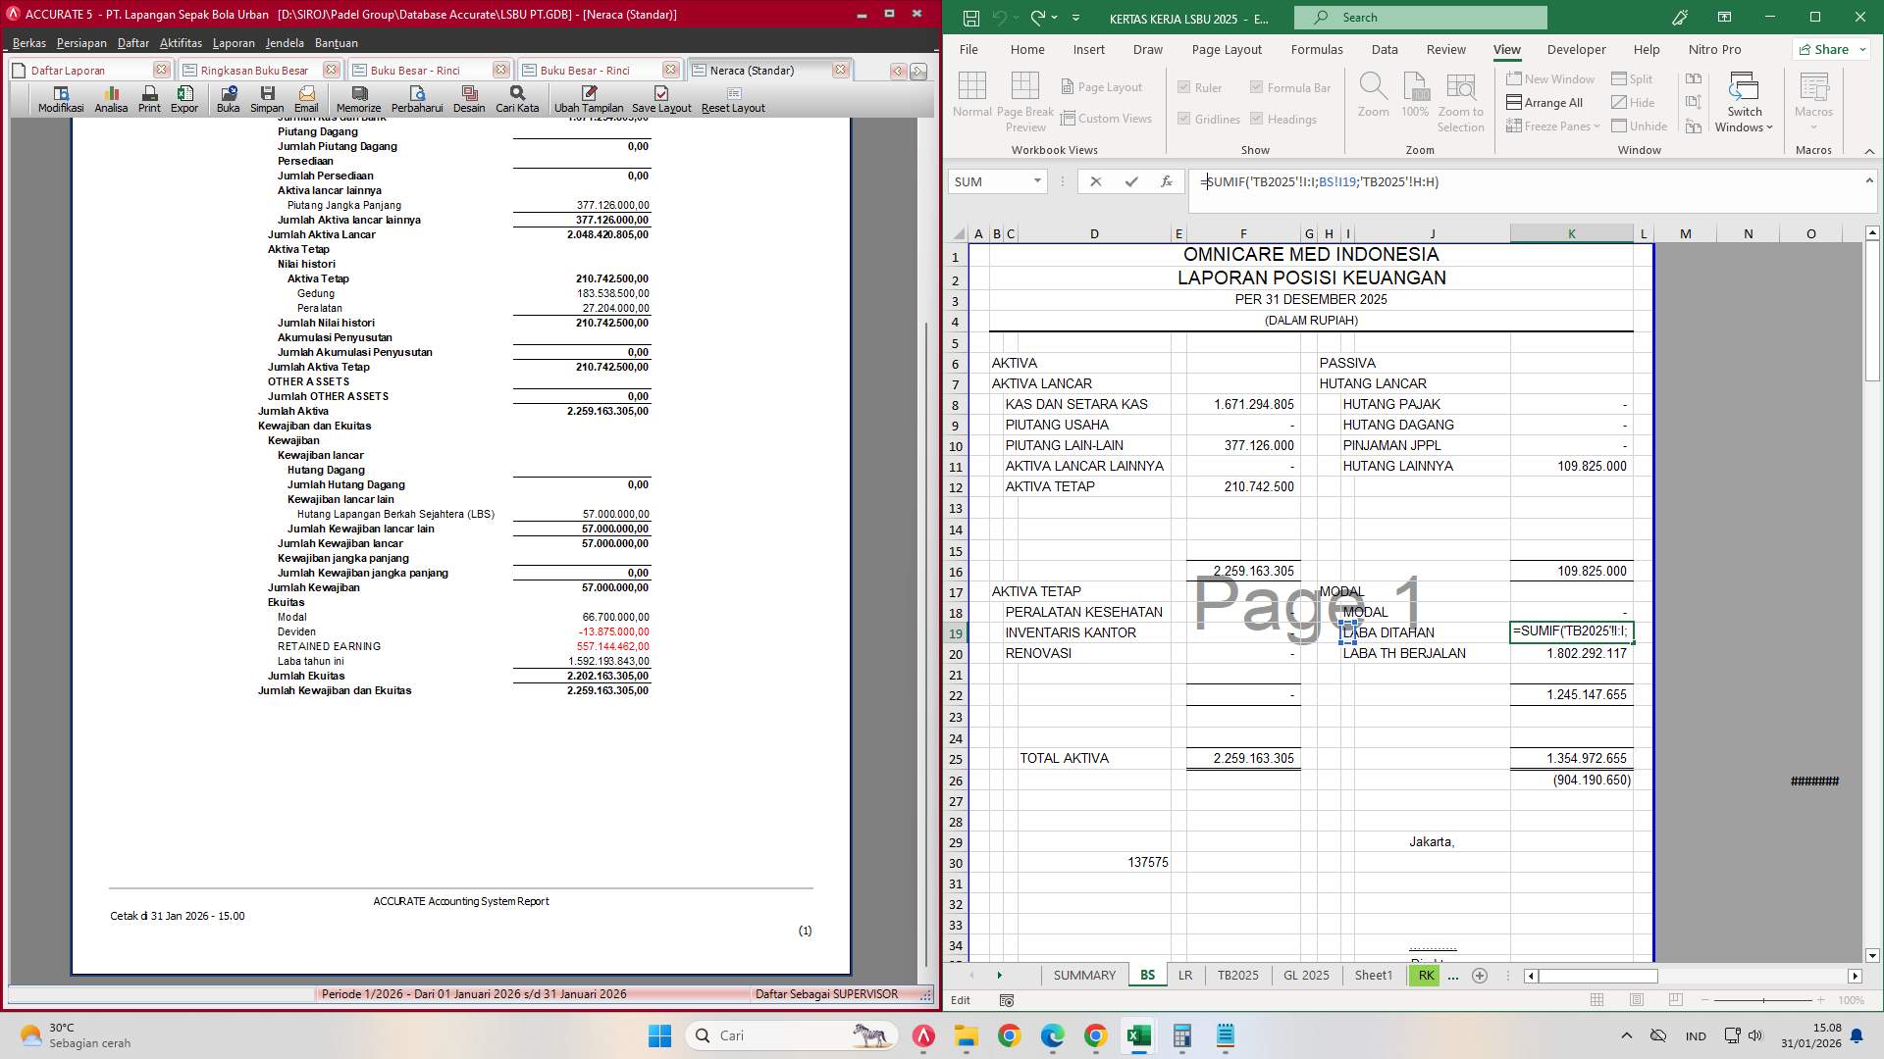Click the Excel zoom slider in status bar

click(1763, 1000)
